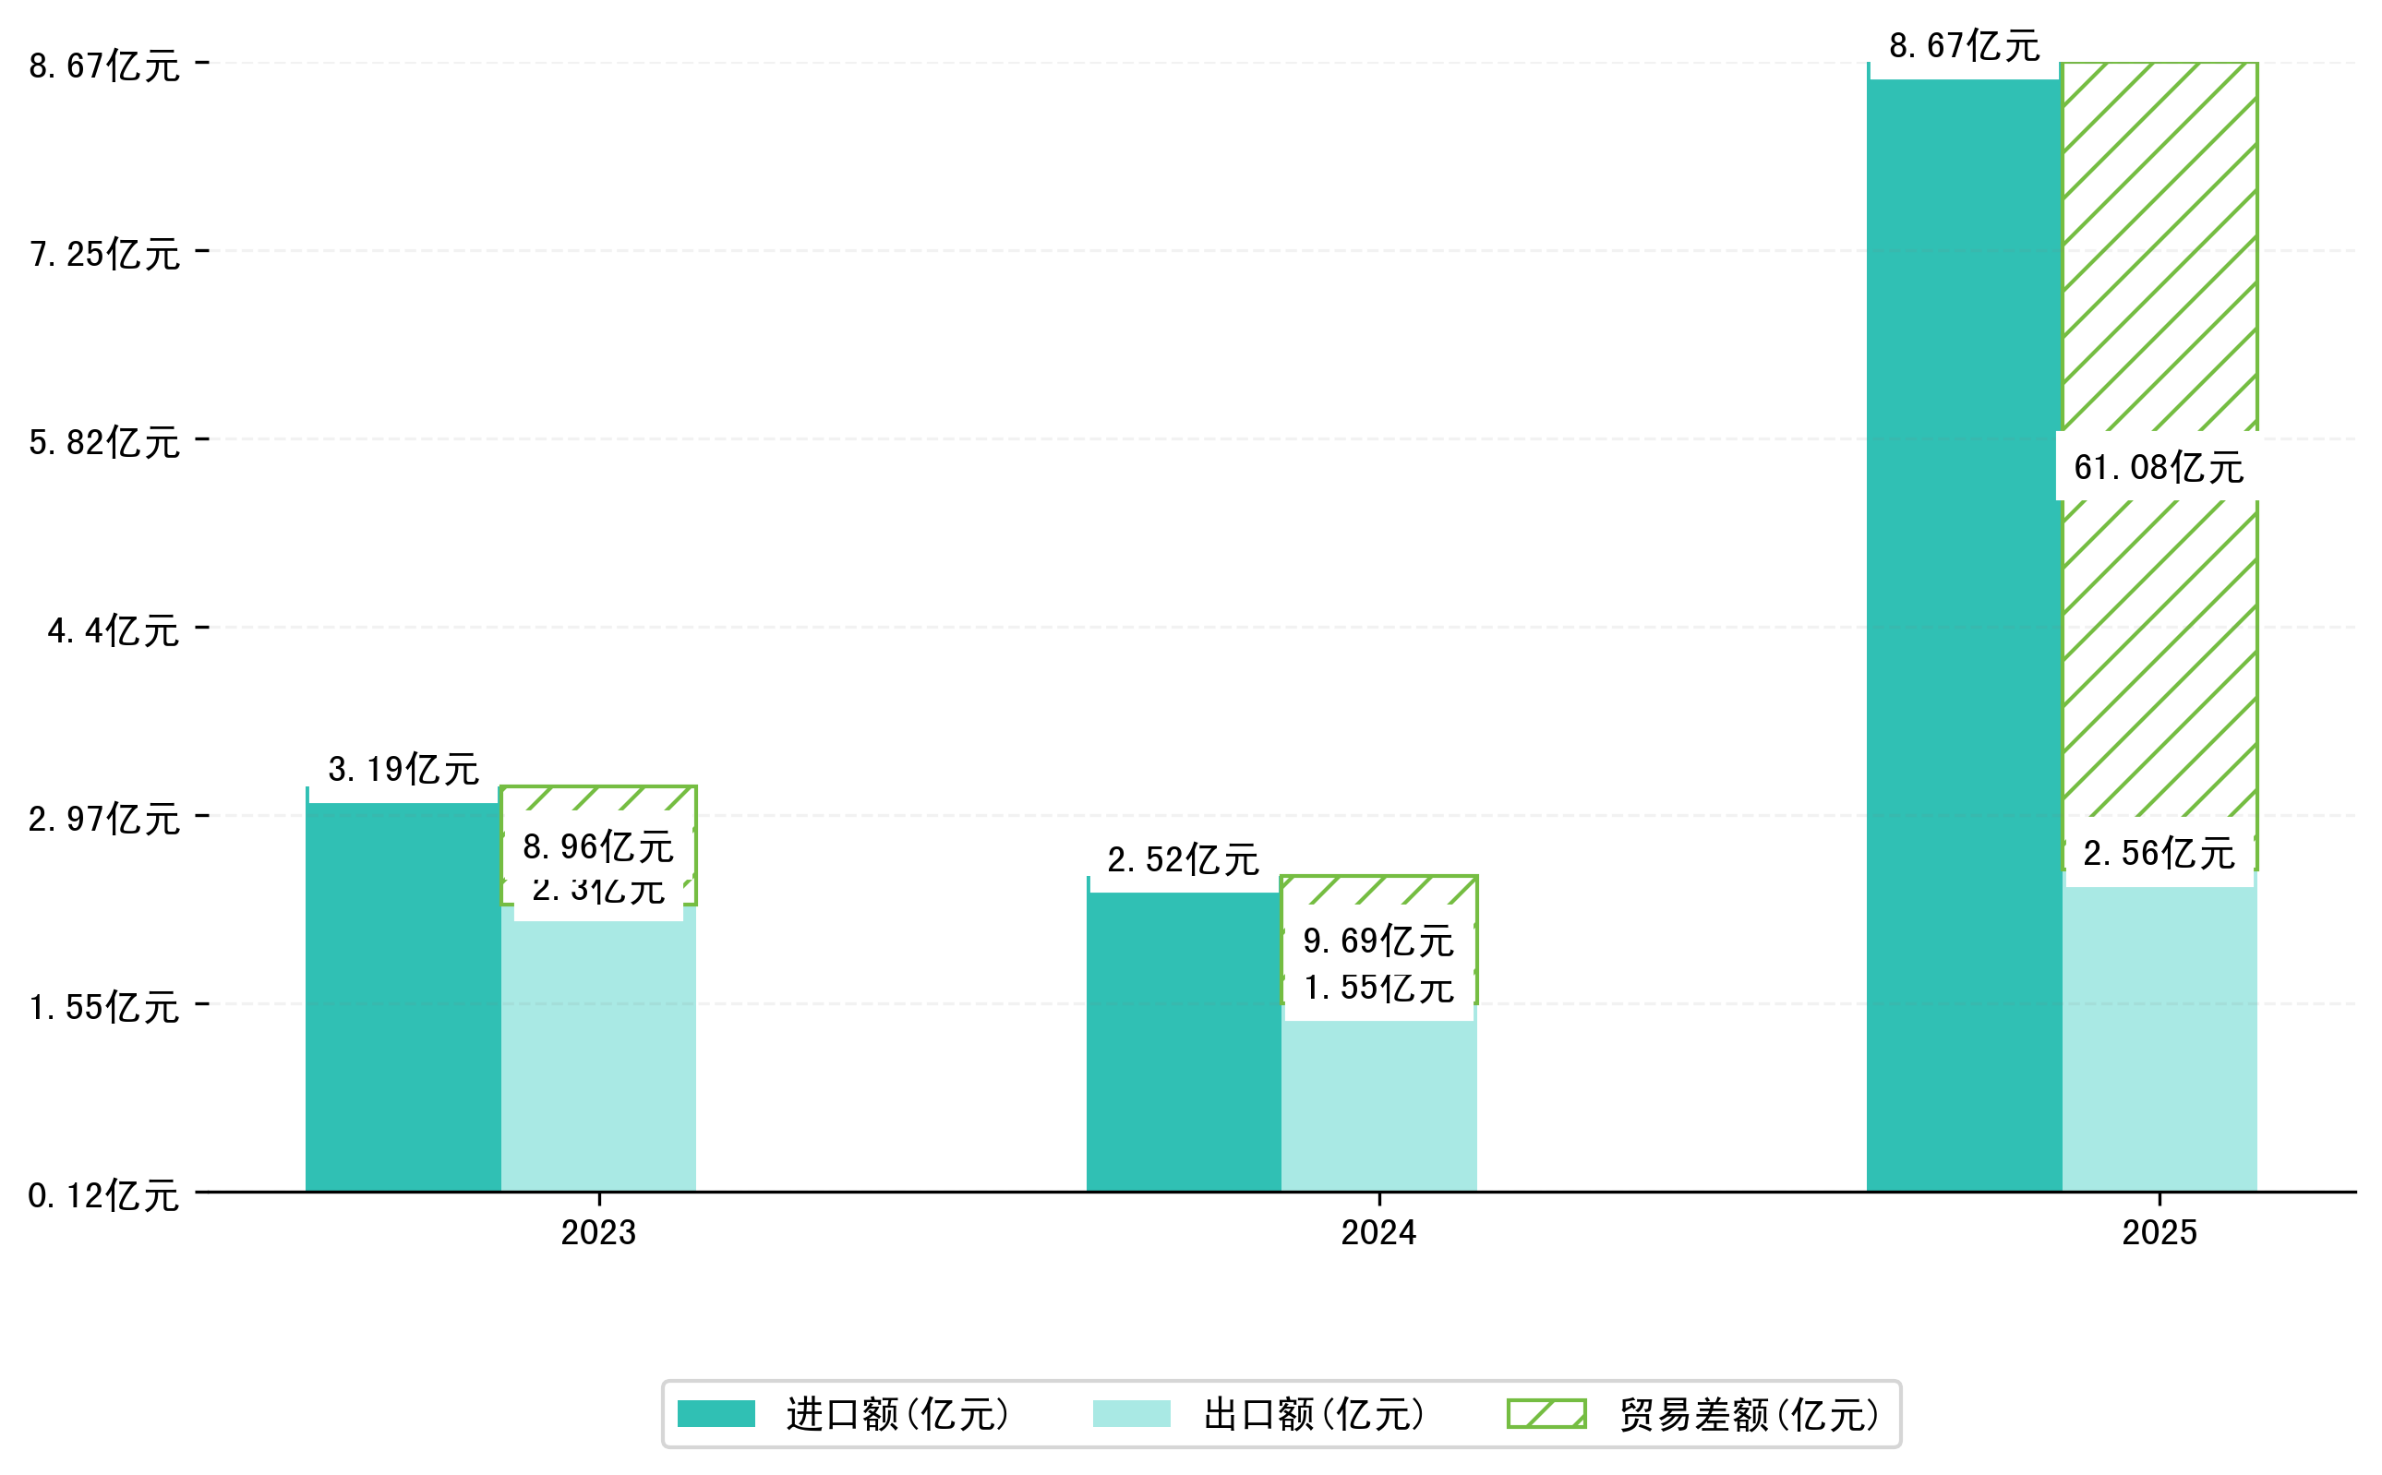Click the 5.82亿元 y-axis tick label
The height and width of the screenshot is (1475, 2382).
103,442
